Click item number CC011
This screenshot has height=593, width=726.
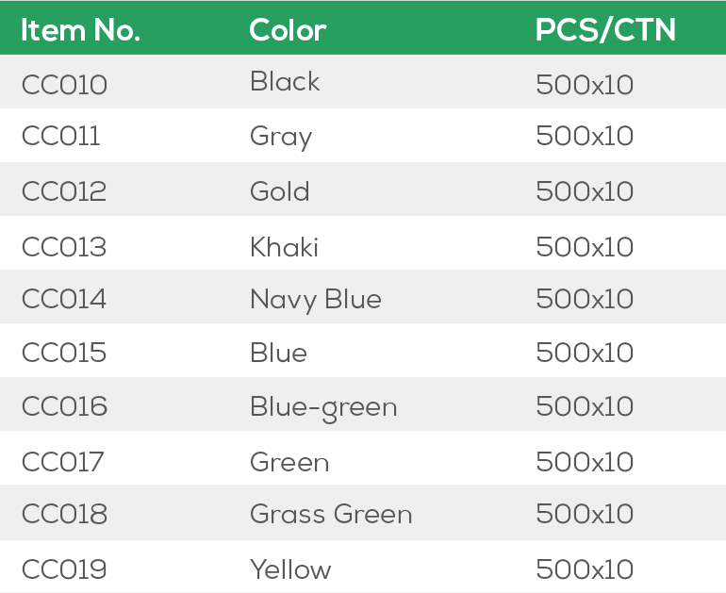tap(60, 137)
